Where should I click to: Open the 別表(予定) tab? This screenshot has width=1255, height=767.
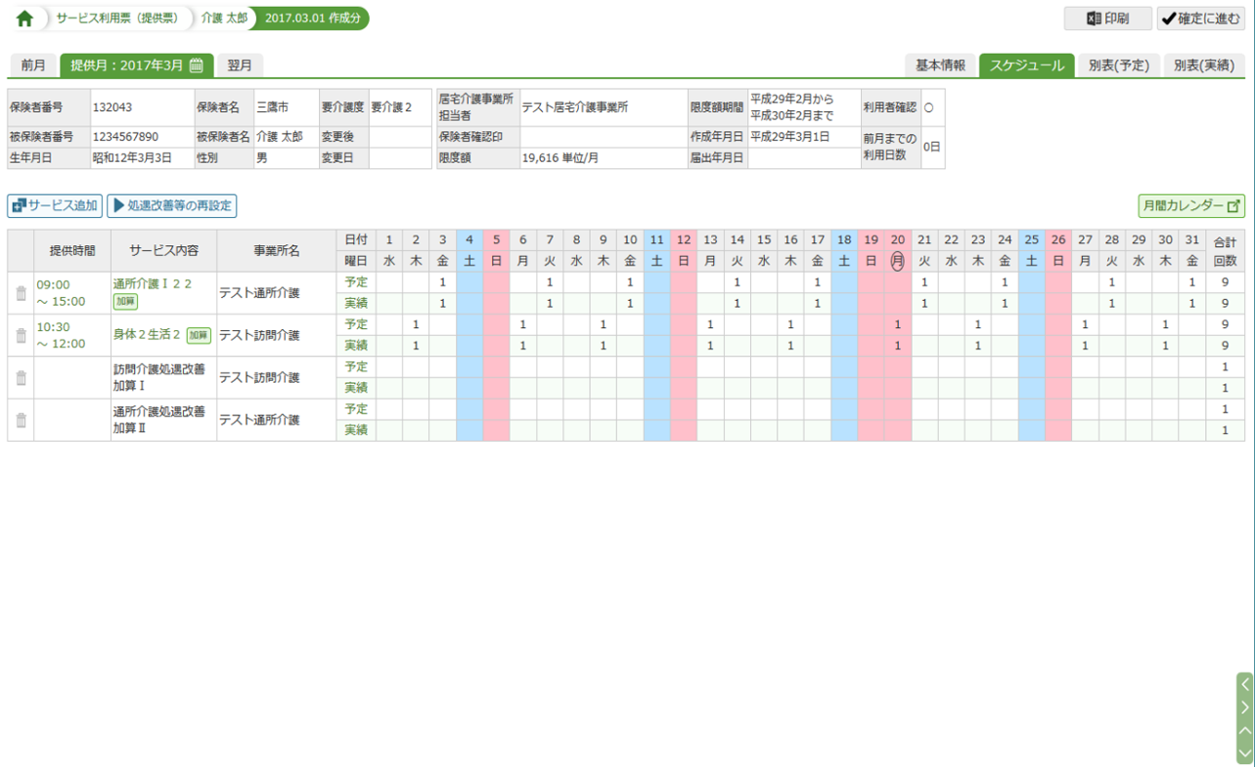click(x=1118, y=65)
